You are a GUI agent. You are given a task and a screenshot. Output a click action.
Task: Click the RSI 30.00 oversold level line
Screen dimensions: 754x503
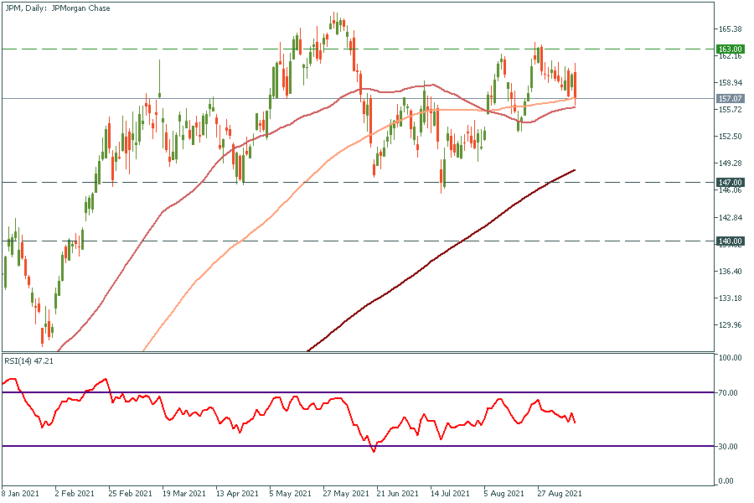tap(251, 446)
